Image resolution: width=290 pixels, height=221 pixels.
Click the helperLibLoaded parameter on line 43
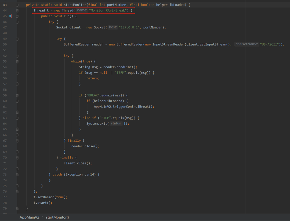point(171,5)
